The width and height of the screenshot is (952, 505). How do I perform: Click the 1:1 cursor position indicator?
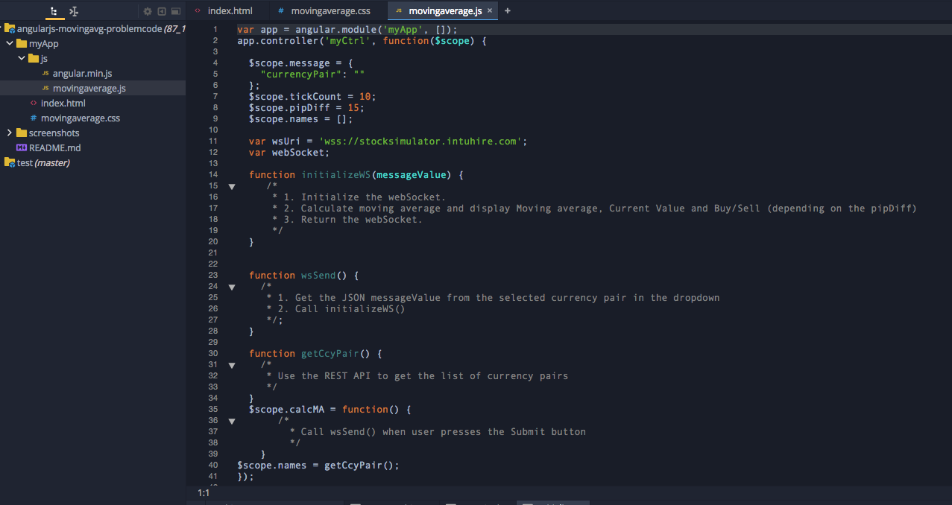point(204,493)
